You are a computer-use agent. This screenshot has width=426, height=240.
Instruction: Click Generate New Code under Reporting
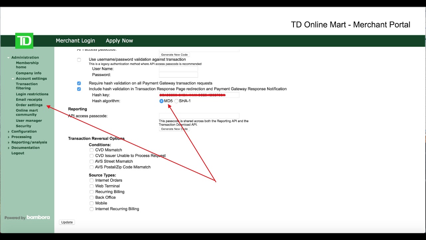(x=174, y=129)
